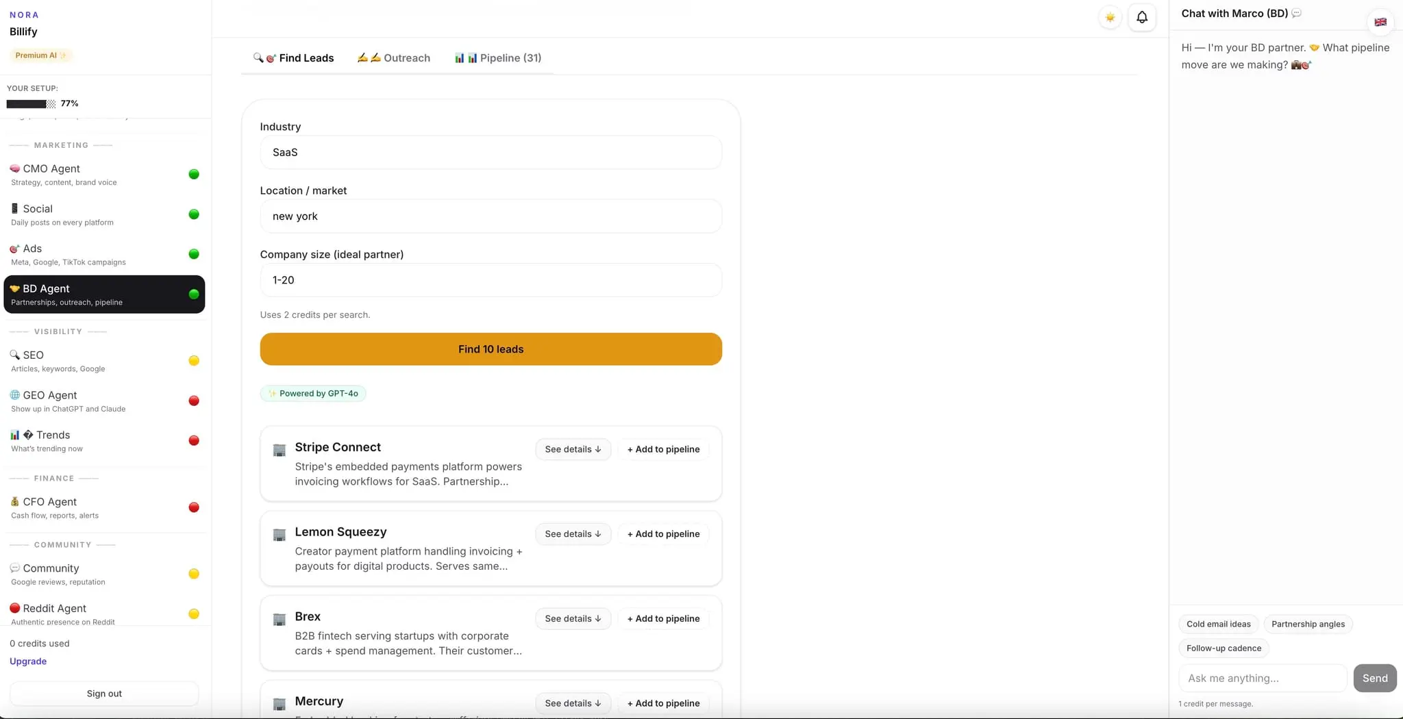Expand Stripe Connect See details
1403x719 pixels.
pyautogui.click(x=573, y=449)
